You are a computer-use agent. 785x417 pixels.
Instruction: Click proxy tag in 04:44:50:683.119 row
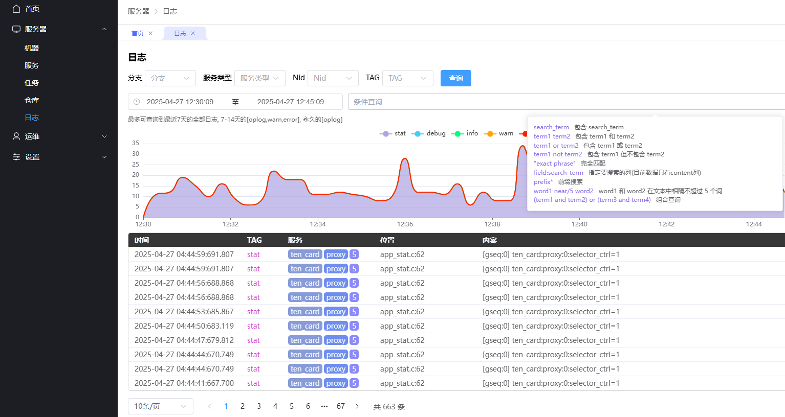coord(336,326)
